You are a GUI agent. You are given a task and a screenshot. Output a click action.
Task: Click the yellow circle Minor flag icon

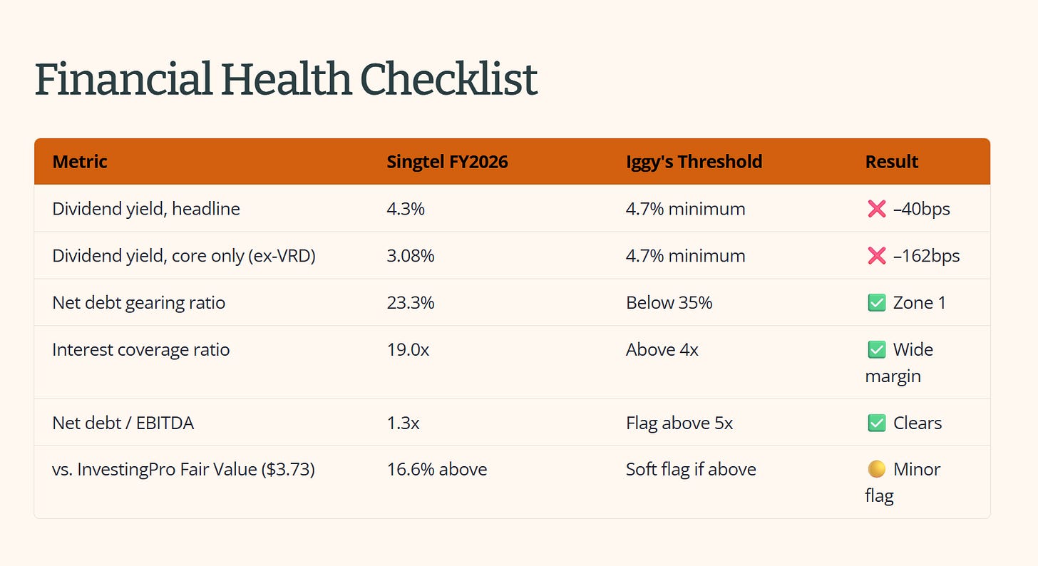point(876,470)
